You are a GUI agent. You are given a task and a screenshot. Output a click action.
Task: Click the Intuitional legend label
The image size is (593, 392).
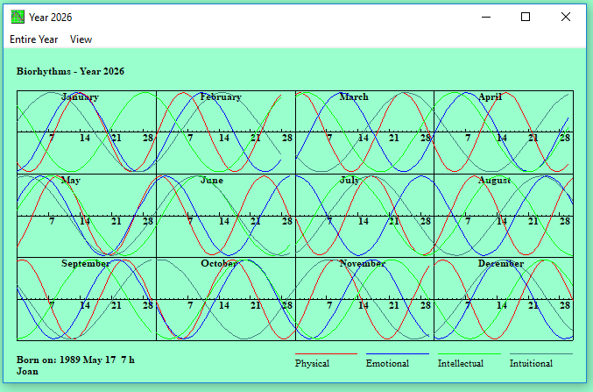(531, 364)
